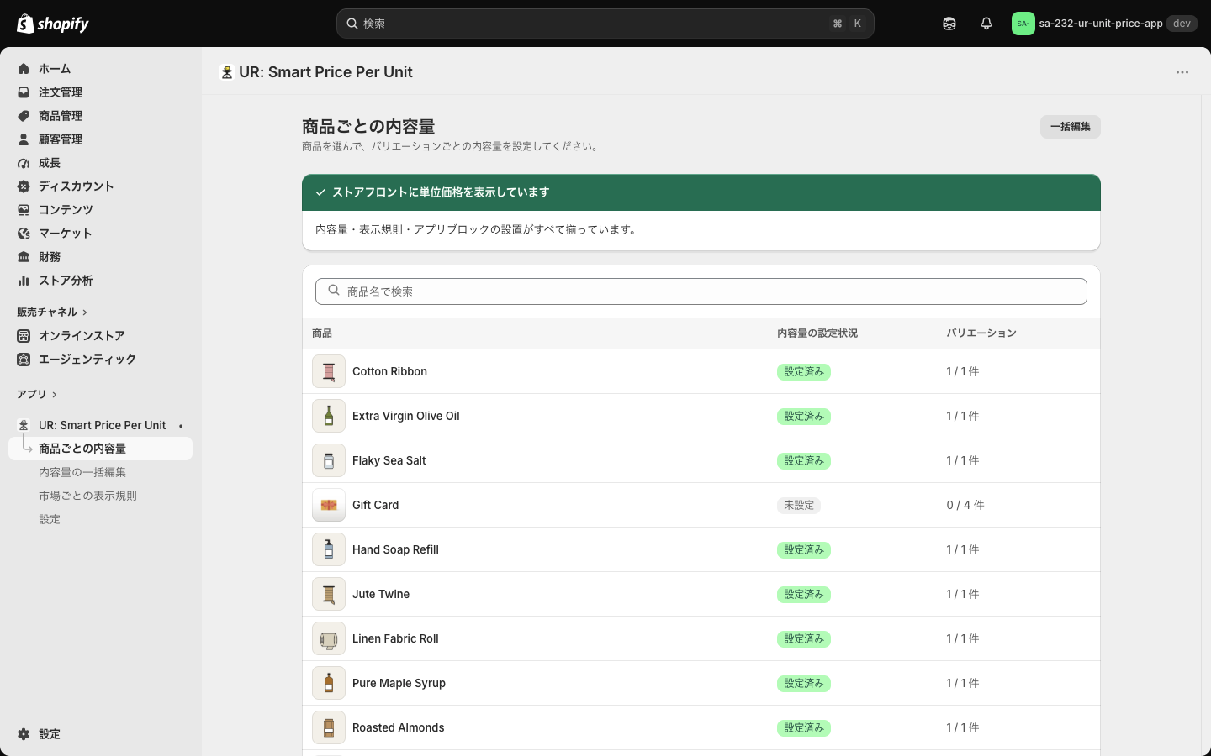Viewport: 1211px width, 756px height.
Task: Expand the アプリ section chevron
Action: pyautogui.click(x=55, y=395)
